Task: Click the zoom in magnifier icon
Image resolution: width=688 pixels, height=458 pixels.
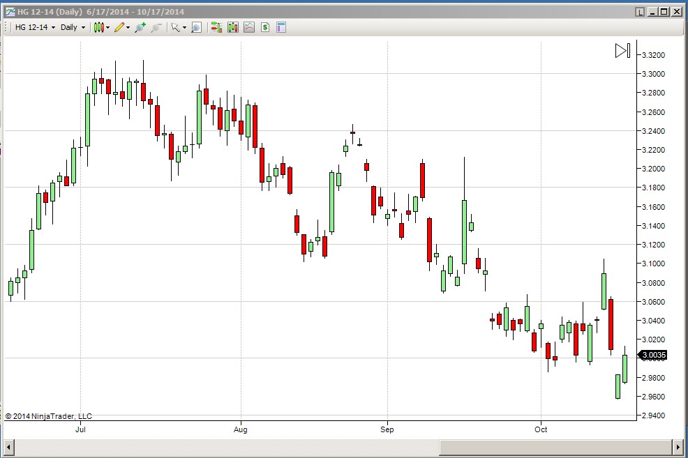Action: tap(140, 28)
